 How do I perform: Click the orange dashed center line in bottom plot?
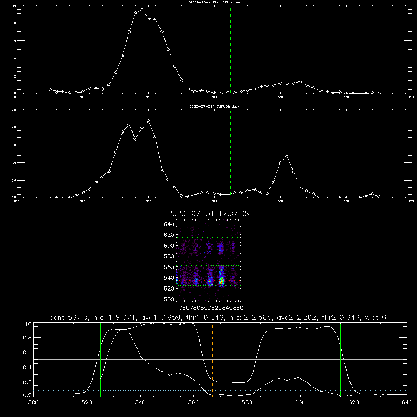[x=212, y=359]
